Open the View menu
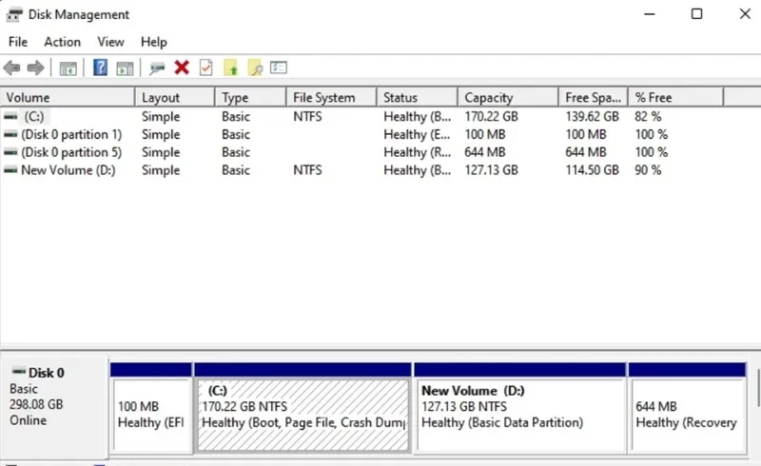Screen dimensions: 761x466 (110, 42)
